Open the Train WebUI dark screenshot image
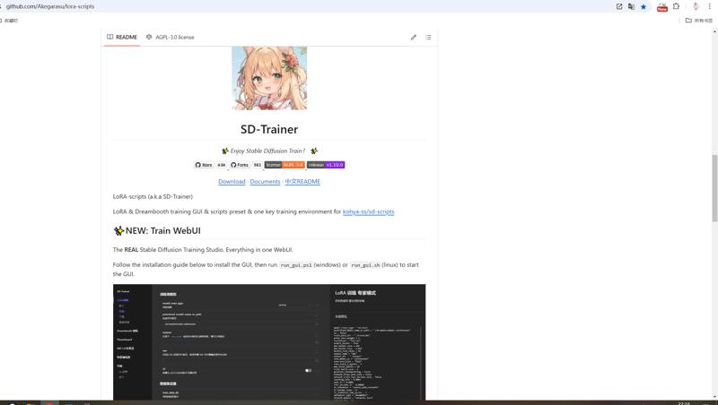Viewport: 718px width, 405px height. coord(269,342)
